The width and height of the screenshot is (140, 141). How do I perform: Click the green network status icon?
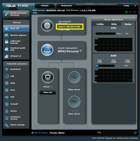click(x=126, y=12)
